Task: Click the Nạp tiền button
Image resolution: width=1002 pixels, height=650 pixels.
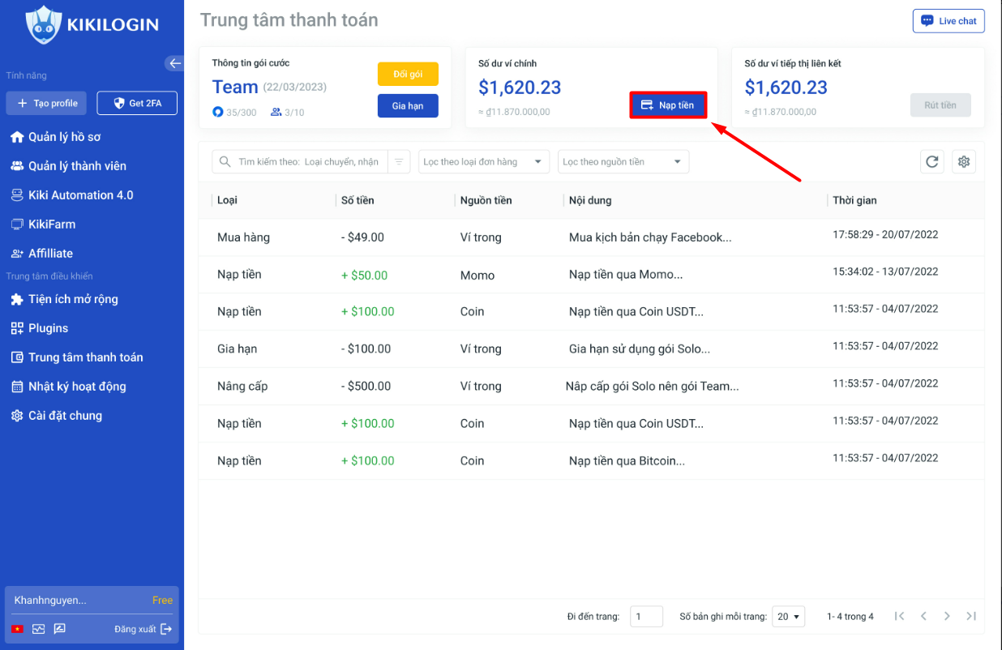Action: click(668, 105)
